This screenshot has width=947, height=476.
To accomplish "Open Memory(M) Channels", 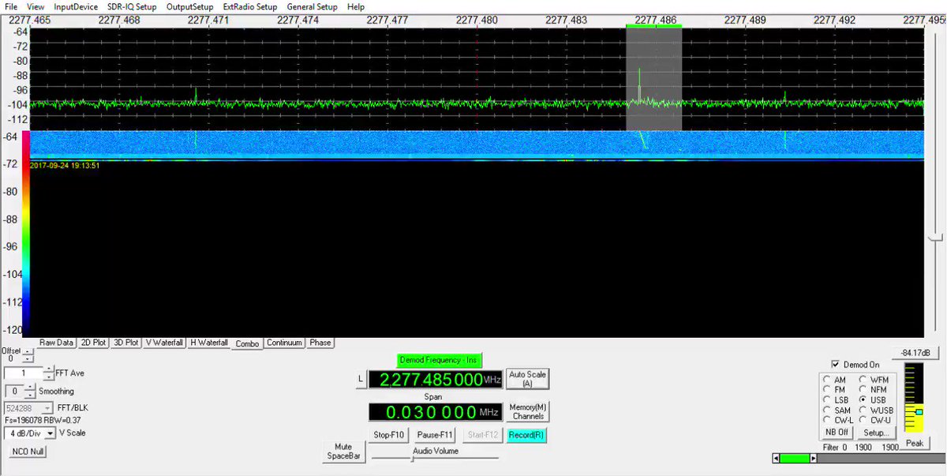I will click(528, 411).
